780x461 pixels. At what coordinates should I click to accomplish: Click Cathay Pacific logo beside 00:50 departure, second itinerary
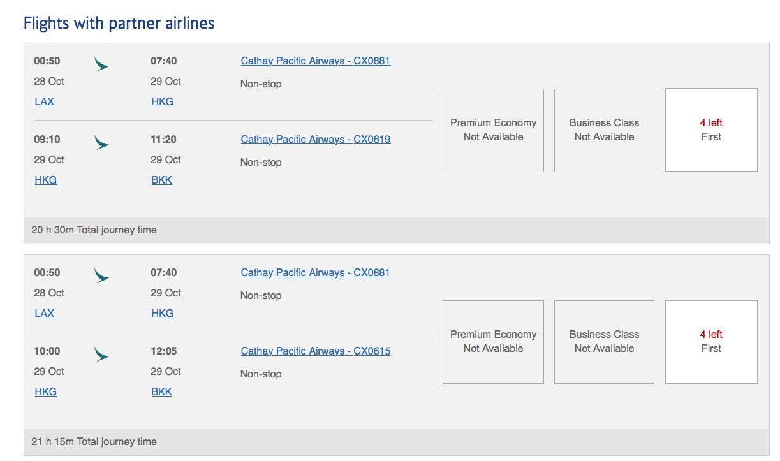tap(101, 275)
